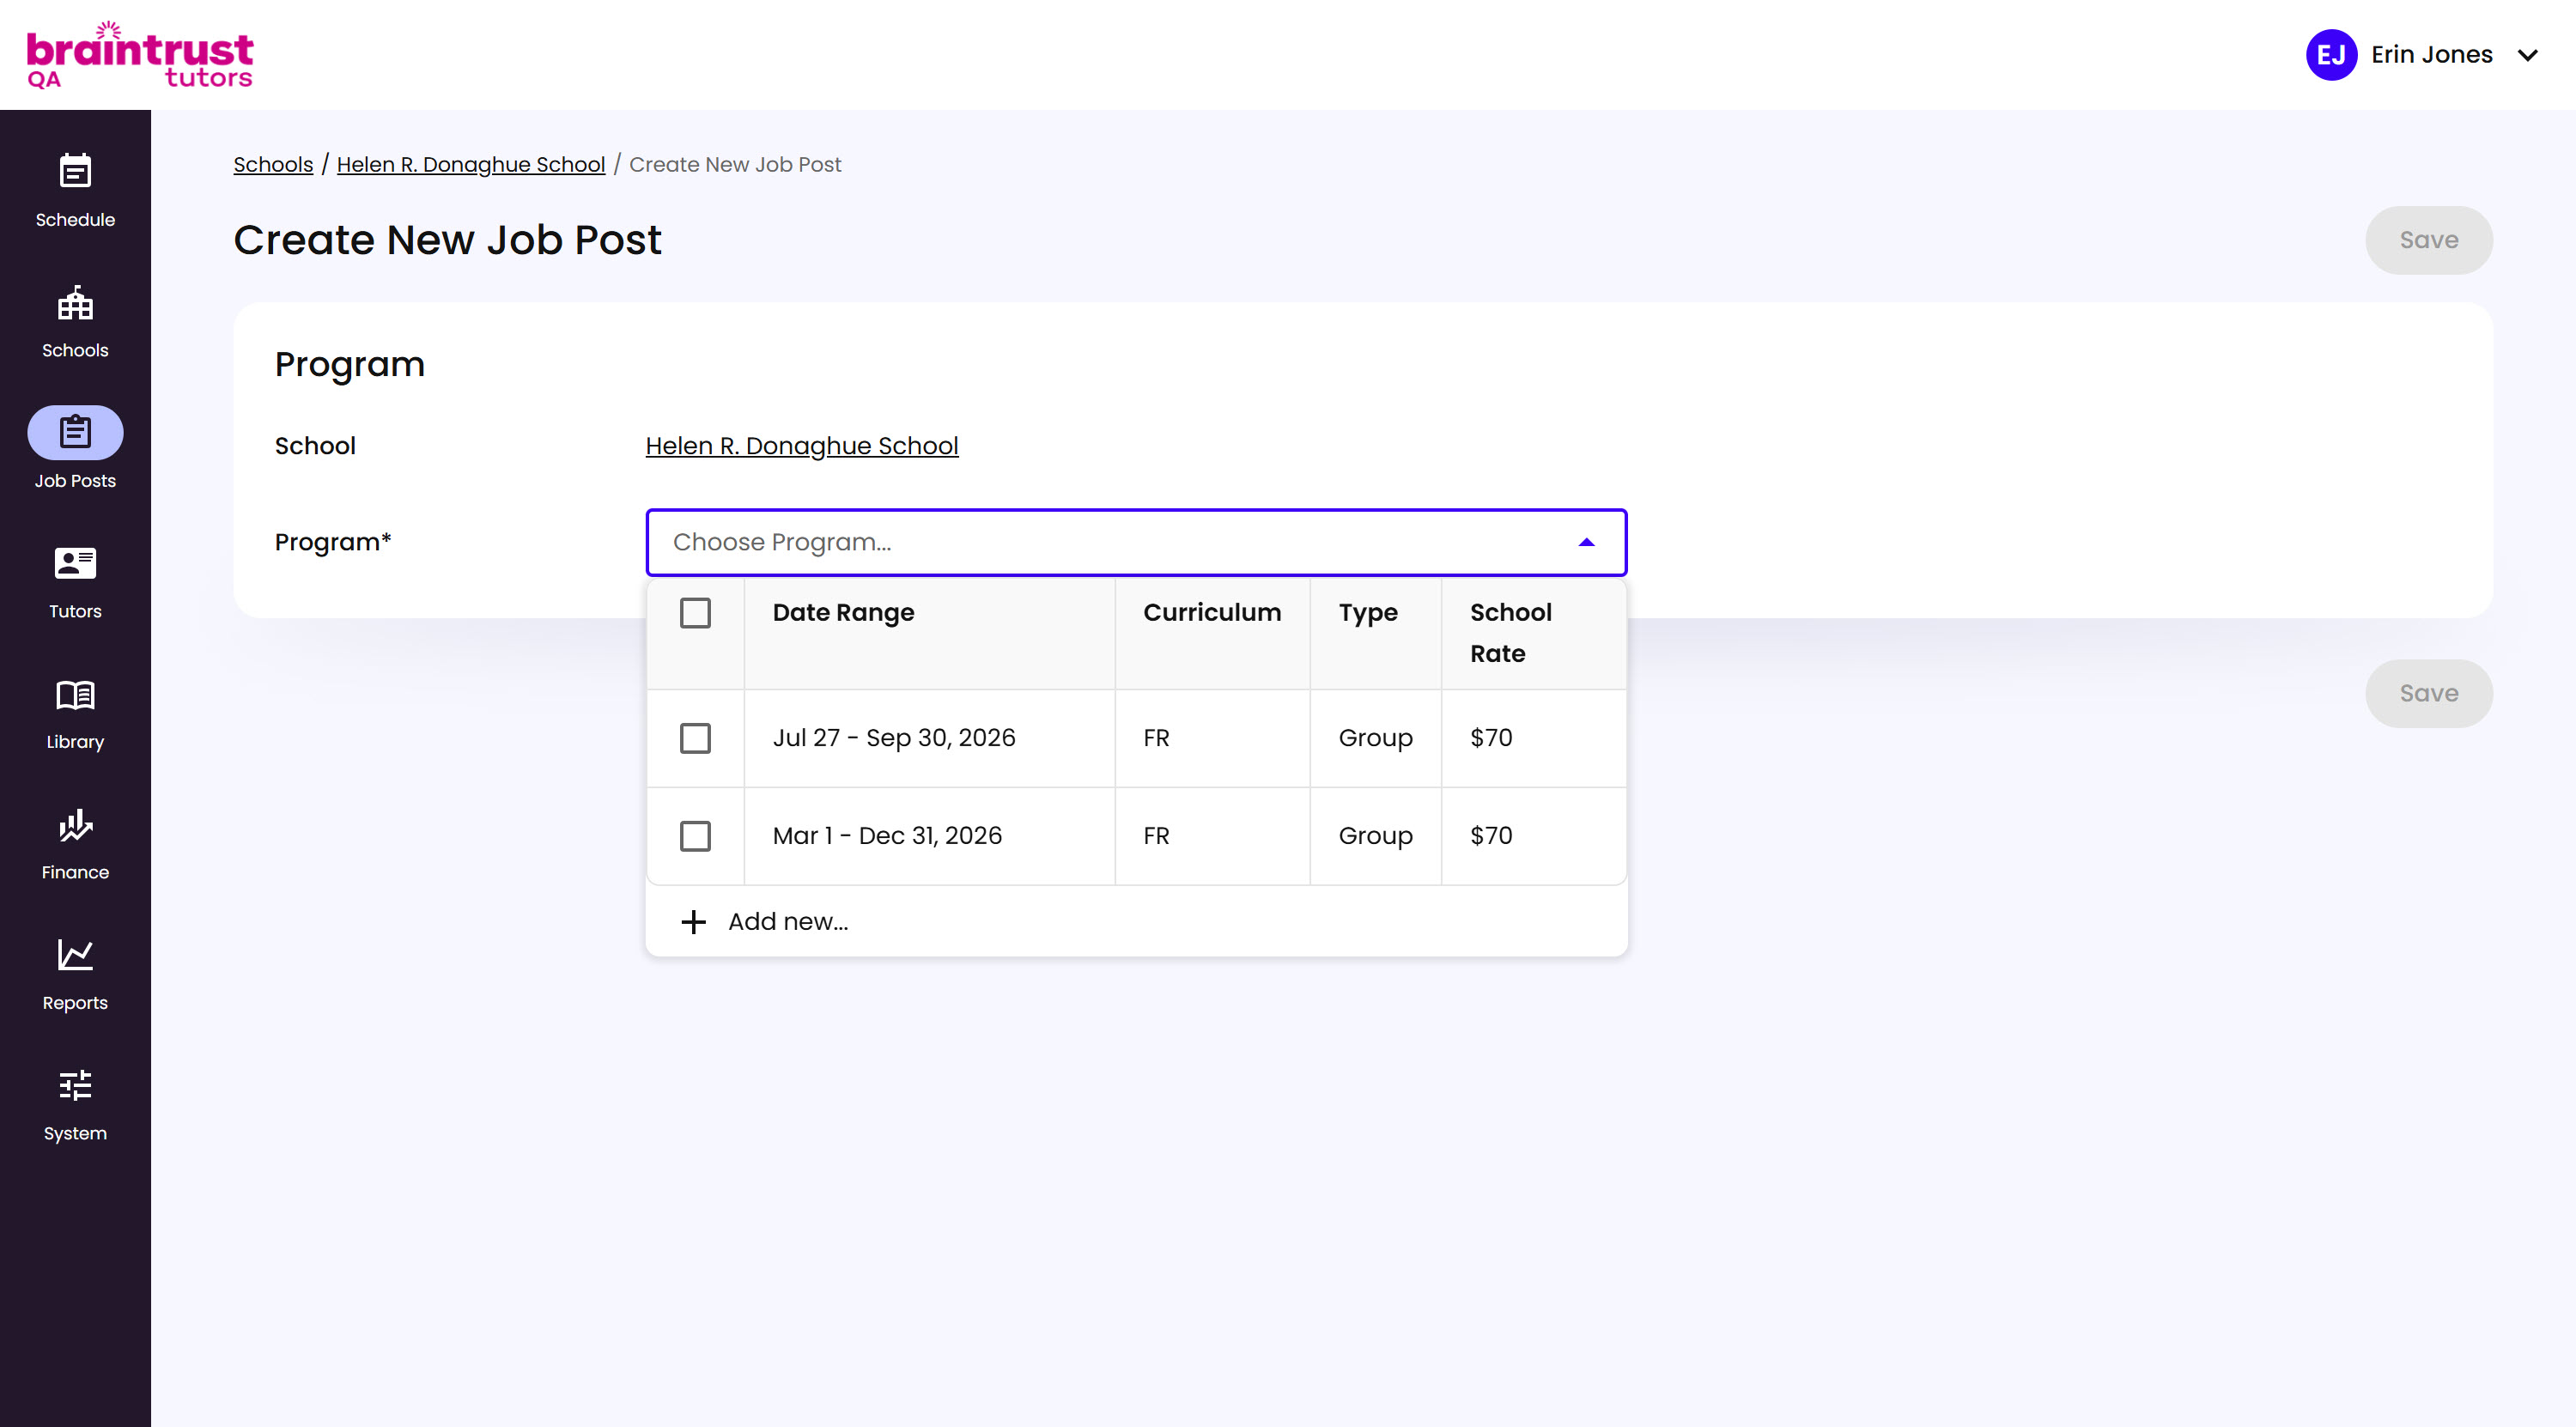The height and width of the screenshot is (1427, 2576).
Task: Open Helen R. Donaghue School breadcrumb link
Action: (x=471, y=164)
